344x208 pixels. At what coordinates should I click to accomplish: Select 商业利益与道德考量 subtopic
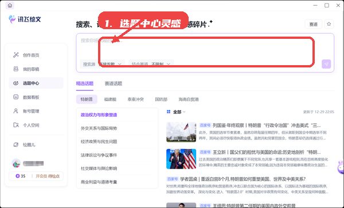pyautogui.click(x=99, y=182)
